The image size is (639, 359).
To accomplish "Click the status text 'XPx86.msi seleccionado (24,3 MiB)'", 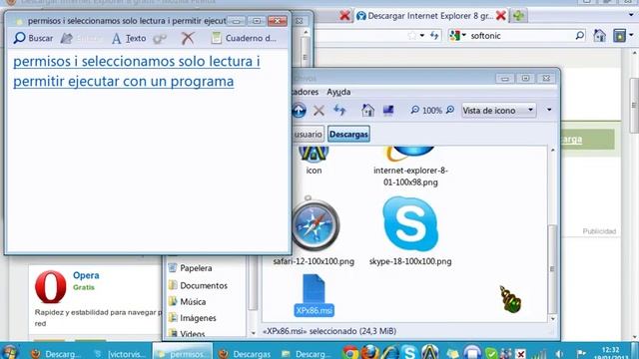I will (329, 331).
